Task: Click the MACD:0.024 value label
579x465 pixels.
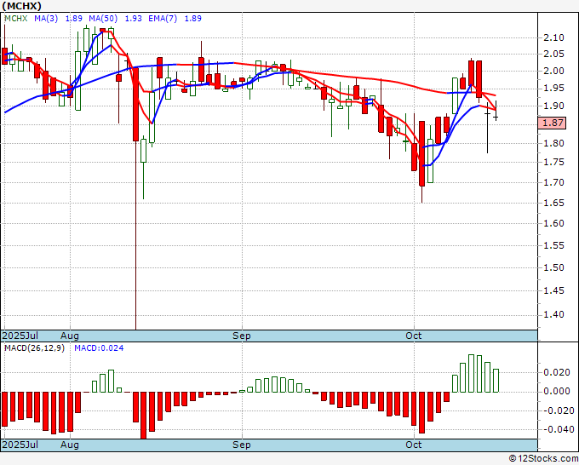Action: pyautogui.click(x=99, y=348)
